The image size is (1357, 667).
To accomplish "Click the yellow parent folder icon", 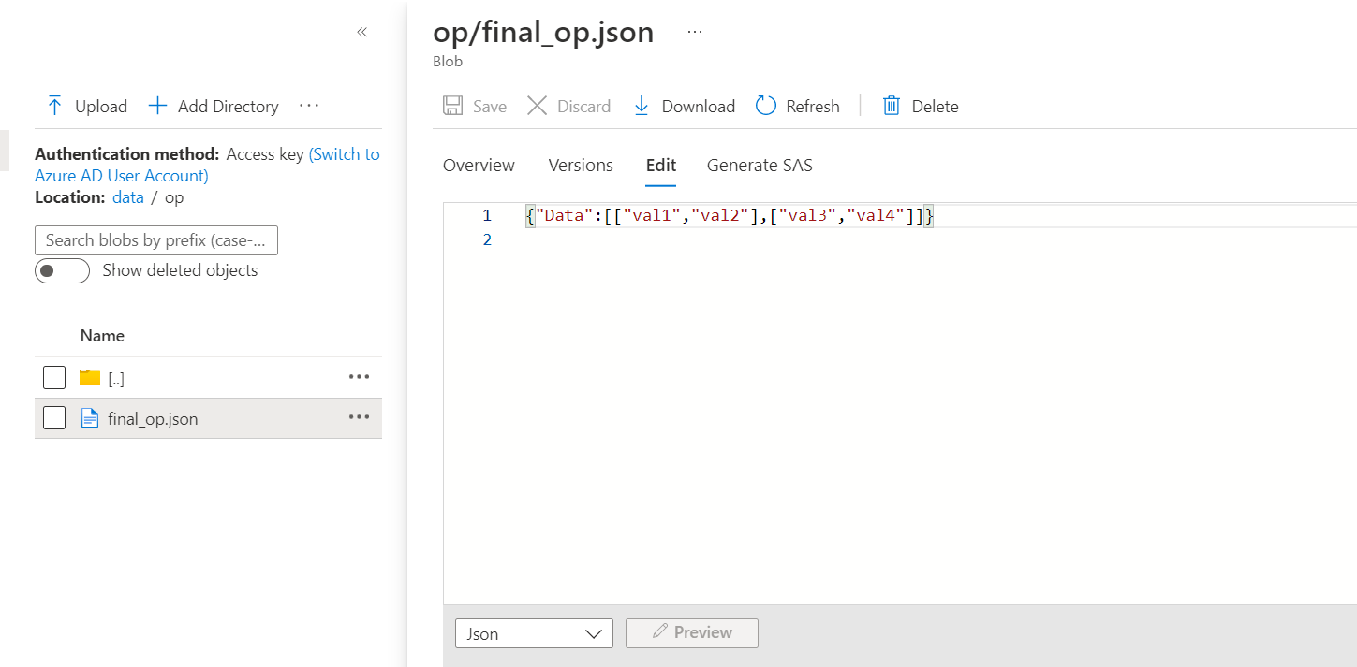I will [x=90, y=377].
